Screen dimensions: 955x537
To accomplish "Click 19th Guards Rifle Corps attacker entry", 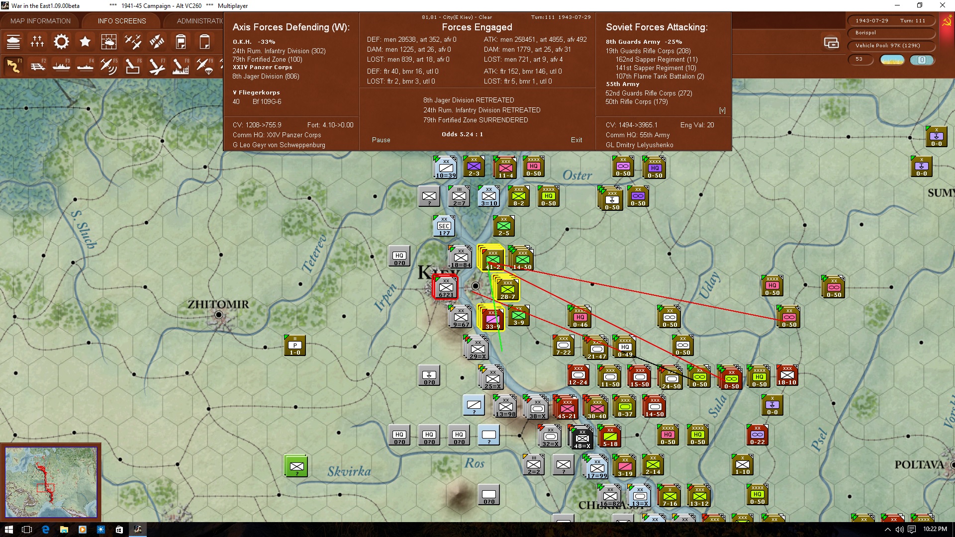I will [x=648, y=51].
